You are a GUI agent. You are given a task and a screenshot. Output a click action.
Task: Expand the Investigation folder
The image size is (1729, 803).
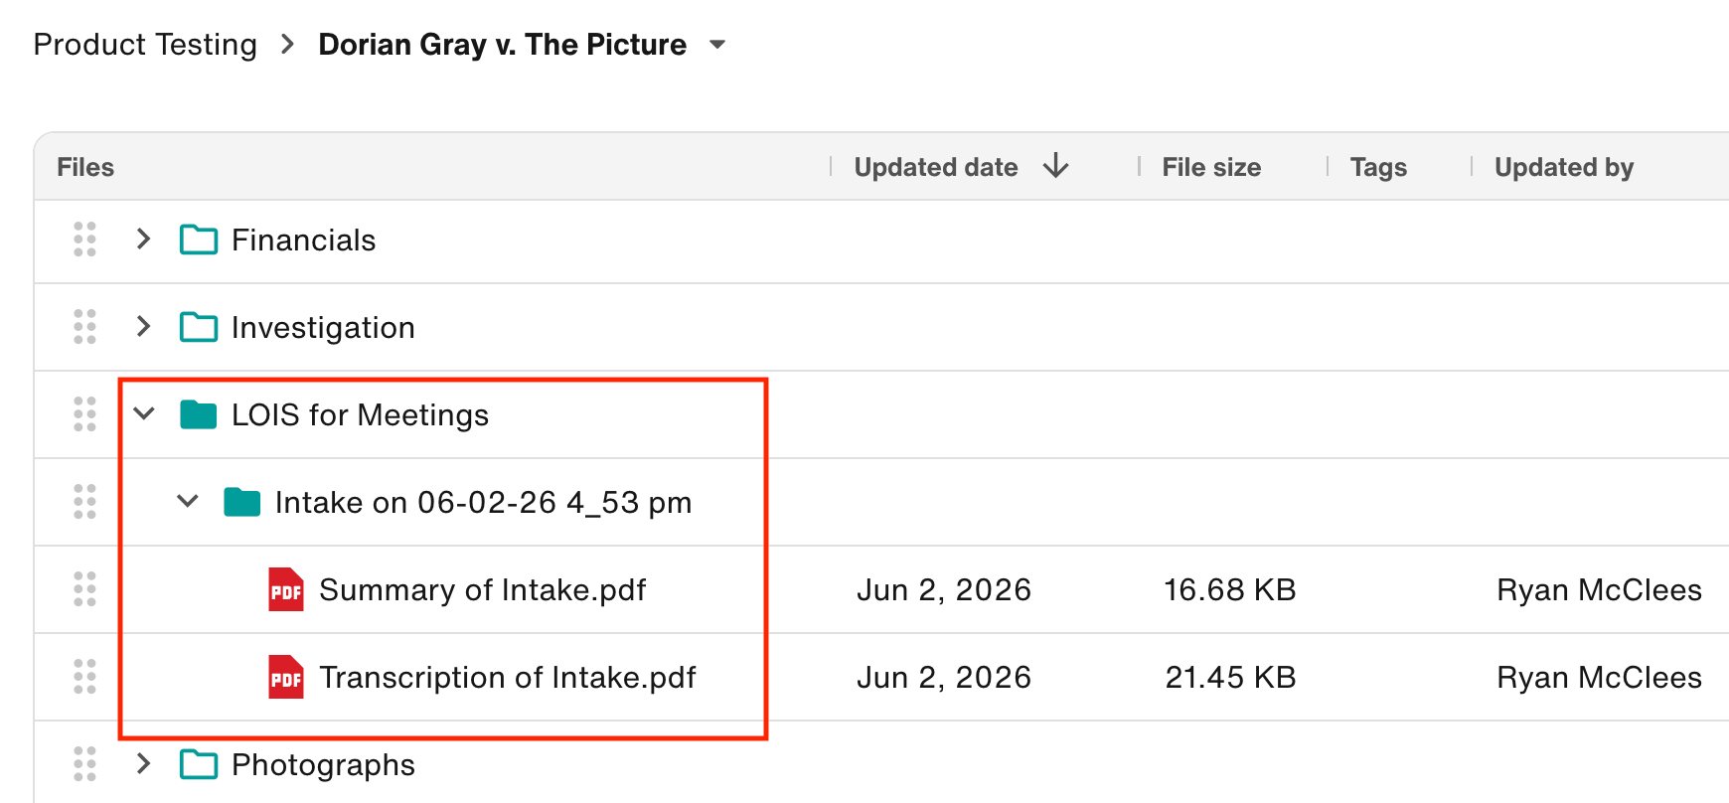click(144, 326)
